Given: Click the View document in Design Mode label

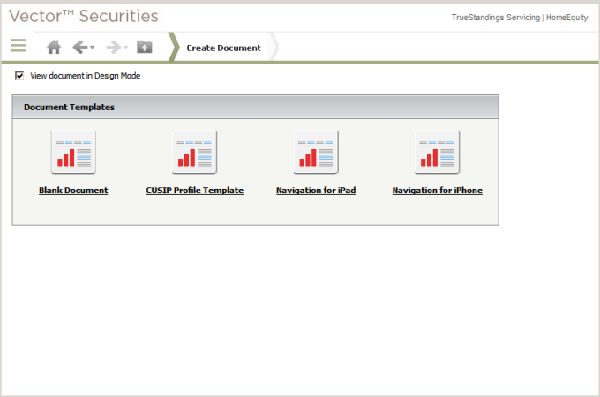Looking at the screenshot, I should tap(86, 76).
